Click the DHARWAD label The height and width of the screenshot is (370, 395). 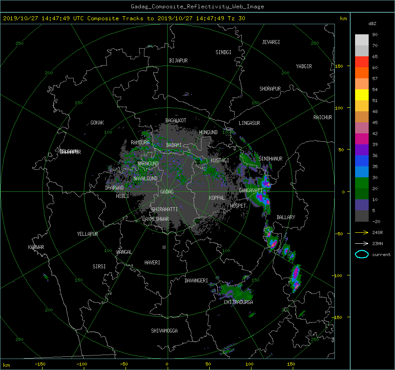pyautogui.click(x=114, y=188)
